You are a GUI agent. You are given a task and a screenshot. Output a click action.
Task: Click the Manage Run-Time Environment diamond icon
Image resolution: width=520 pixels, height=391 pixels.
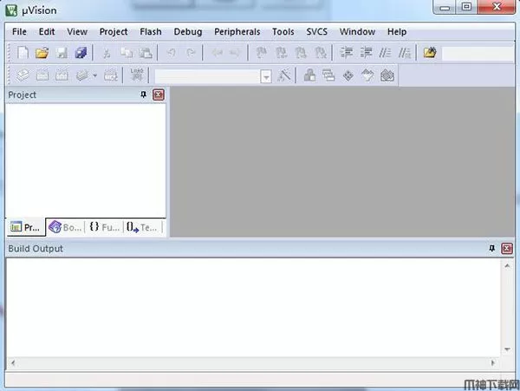[348, 75]
